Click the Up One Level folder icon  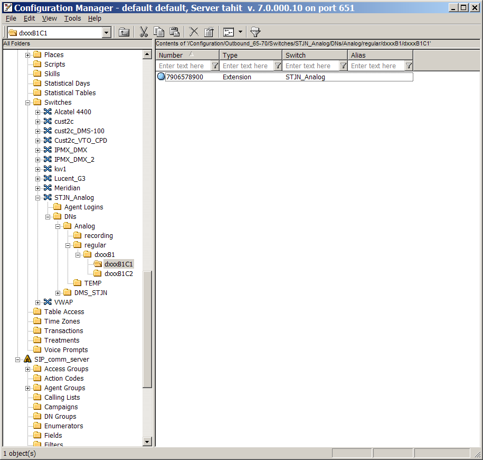(124, 32)
